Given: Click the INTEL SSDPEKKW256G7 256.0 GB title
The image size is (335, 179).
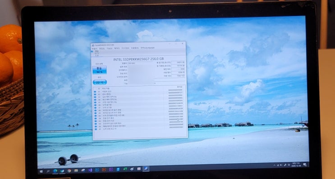Looking at the screenshot, I should point(139,59).
